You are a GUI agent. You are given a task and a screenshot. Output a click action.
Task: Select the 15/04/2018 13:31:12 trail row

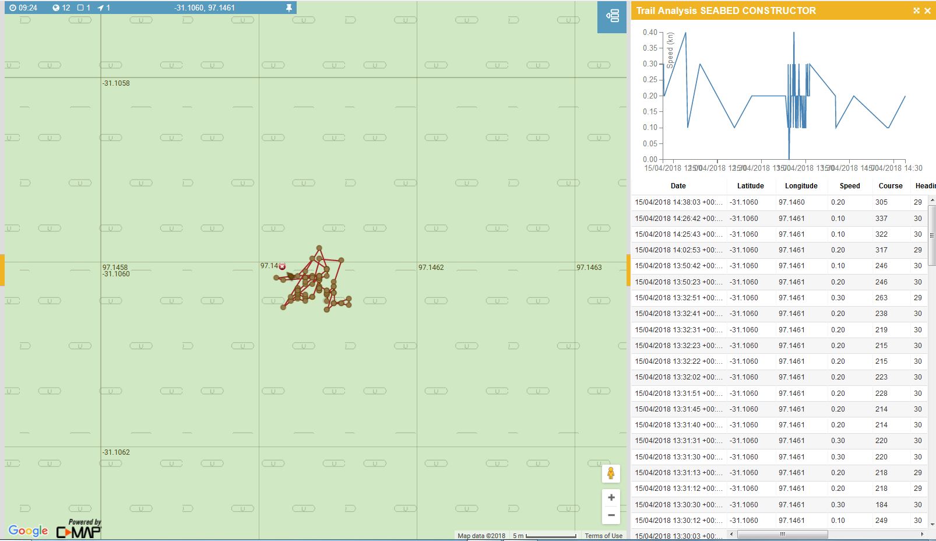click(778, 489)
